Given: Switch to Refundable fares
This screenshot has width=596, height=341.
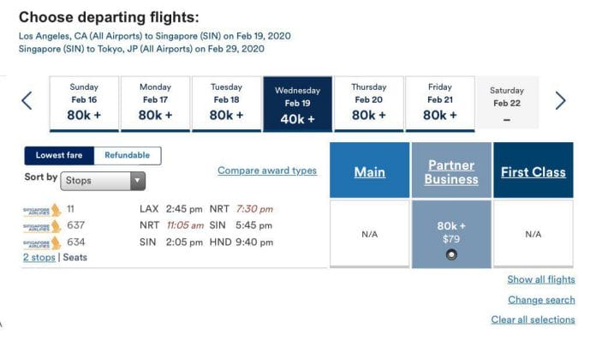Looking at the screenshot, I should click(x=128, y=155).
